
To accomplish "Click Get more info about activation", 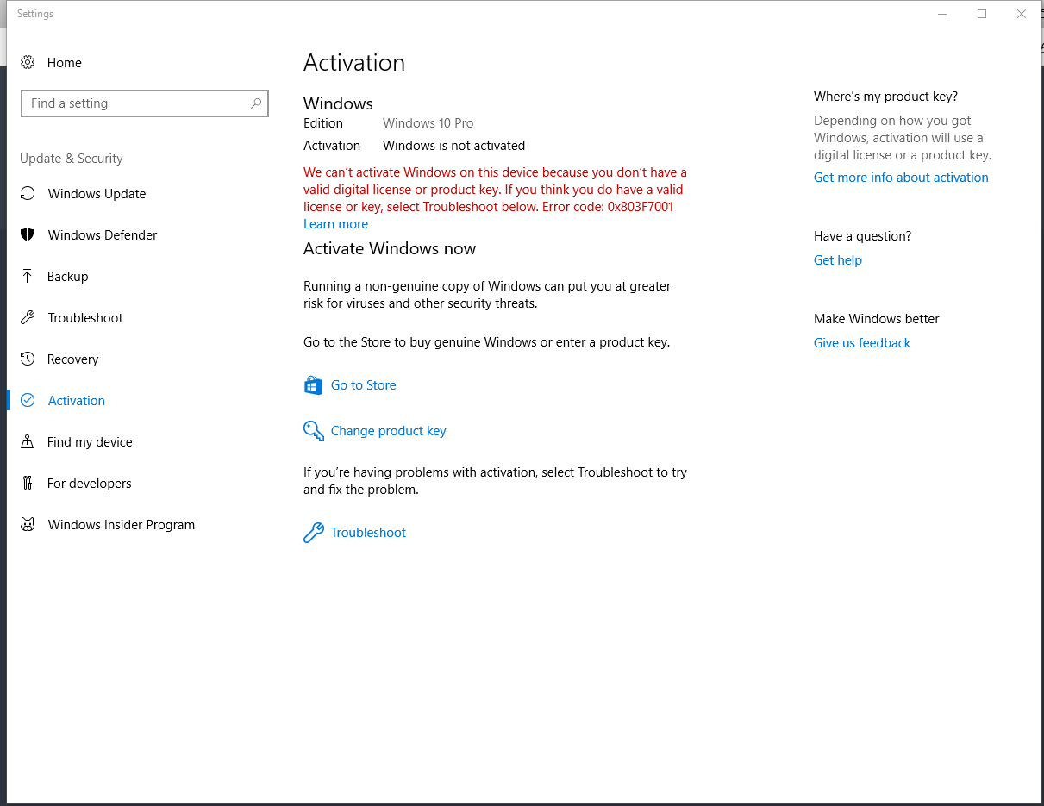I will pyautogui.click(x=901, y=177).
